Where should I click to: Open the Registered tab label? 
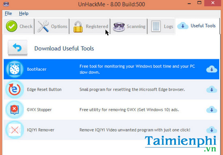pos(97,27)
